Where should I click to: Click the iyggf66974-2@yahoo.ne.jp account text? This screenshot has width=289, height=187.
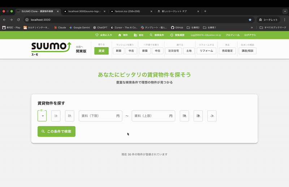206,35
